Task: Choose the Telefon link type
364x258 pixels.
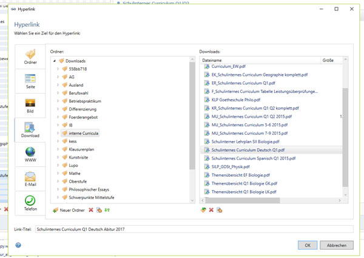Action: (30, 203)
